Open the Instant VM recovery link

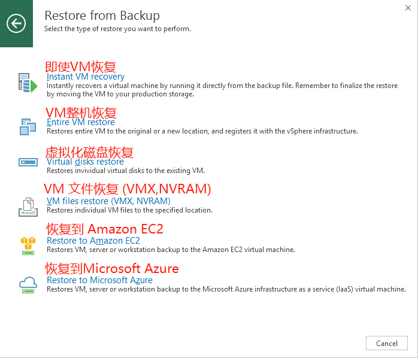[x=86, y=77]
